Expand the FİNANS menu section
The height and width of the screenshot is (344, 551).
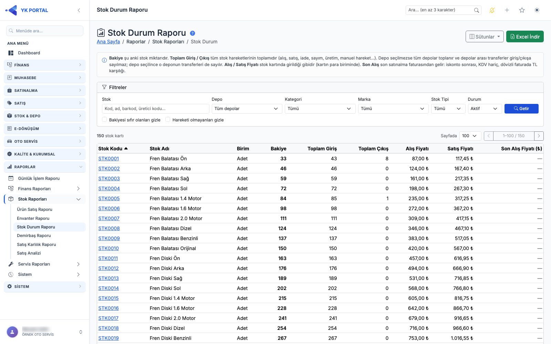pyautogui.click(x=45, y=65)
